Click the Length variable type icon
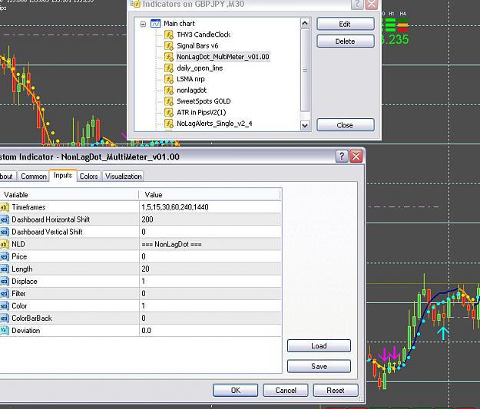This screenshot has width=480, height=409. pyautogui.click(x=4, y=269)
